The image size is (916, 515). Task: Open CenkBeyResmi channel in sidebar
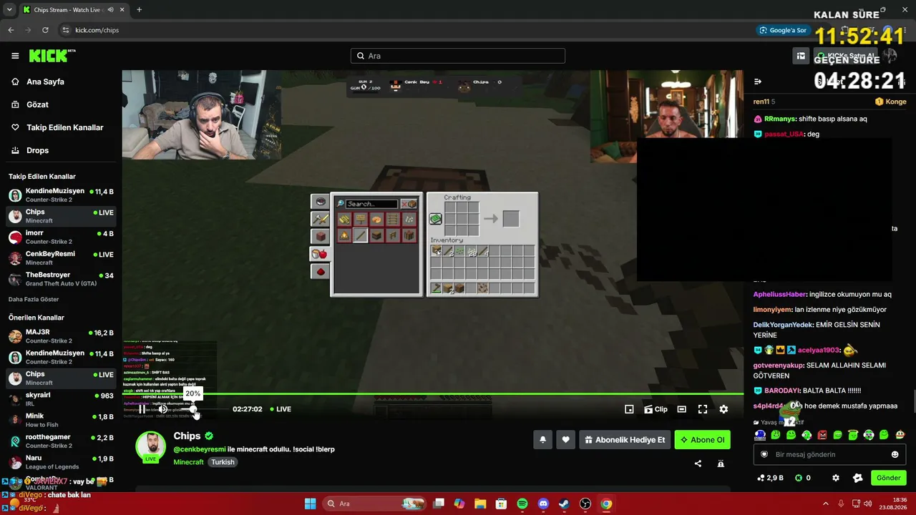pyautogui.click(x=61, y=258)
